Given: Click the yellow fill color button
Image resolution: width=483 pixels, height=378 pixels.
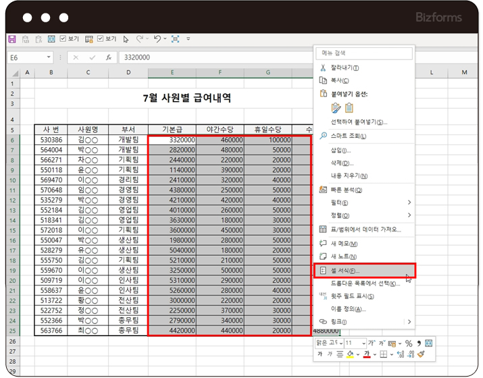Looking at the screenshot, I should pyautogui.click(x=349, y=354).
